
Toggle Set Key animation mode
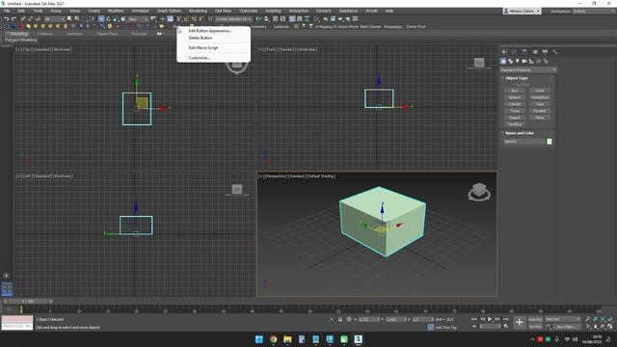[x=535, y=326]
